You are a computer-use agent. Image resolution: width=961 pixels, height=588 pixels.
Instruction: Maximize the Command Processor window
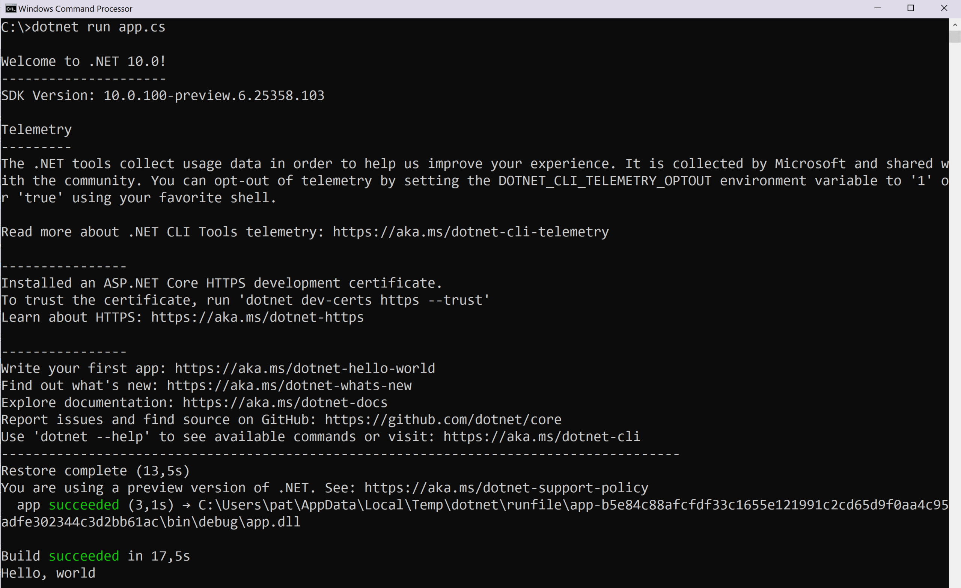pos(911,8)
